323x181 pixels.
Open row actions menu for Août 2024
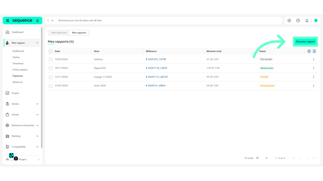click(x=314, y=86)
